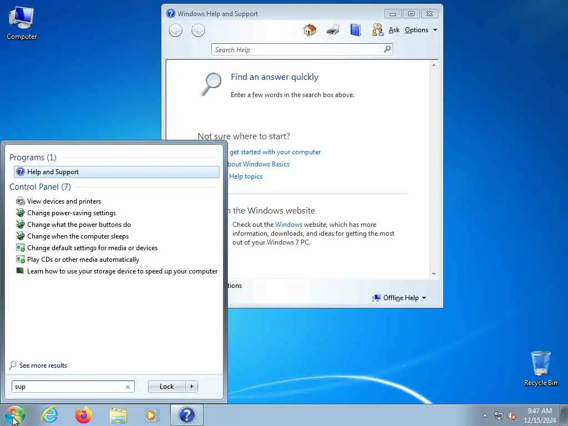This screenshot has width=568, height=426.
Task: Open Internet Explorer from taskbar
Action: click(49, 415)
